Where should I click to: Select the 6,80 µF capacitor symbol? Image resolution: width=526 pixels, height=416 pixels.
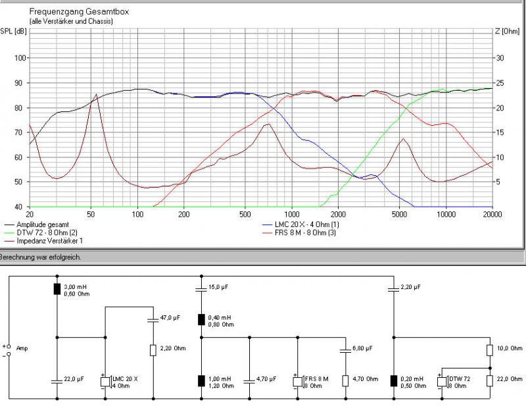(346, 351)
